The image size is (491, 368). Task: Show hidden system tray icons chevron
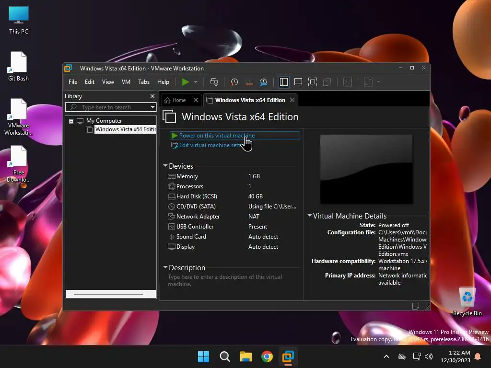click(386, 356)
